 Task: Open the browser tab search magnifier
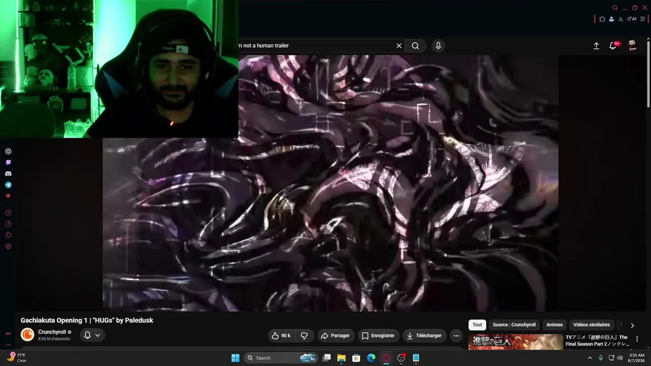tap(615, 8)
